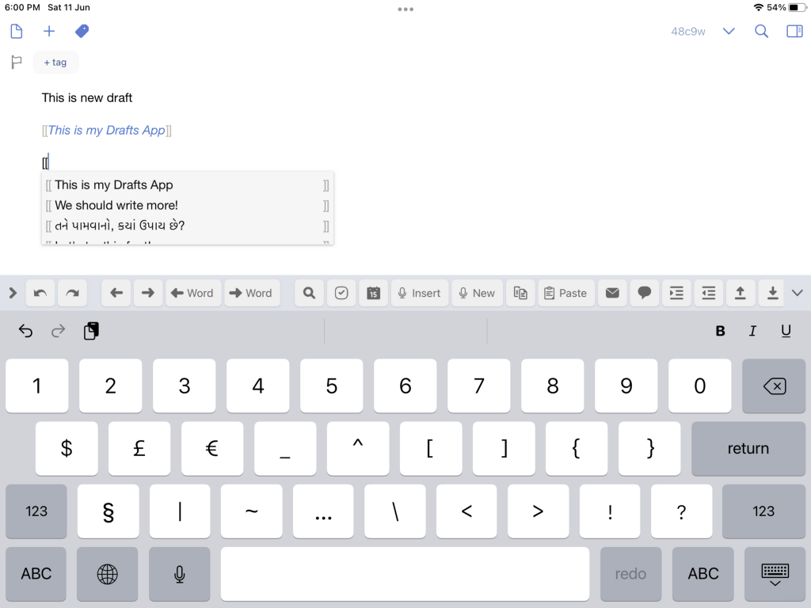Move cursor back one Word

pyautogui.click(x=193, y=293)
